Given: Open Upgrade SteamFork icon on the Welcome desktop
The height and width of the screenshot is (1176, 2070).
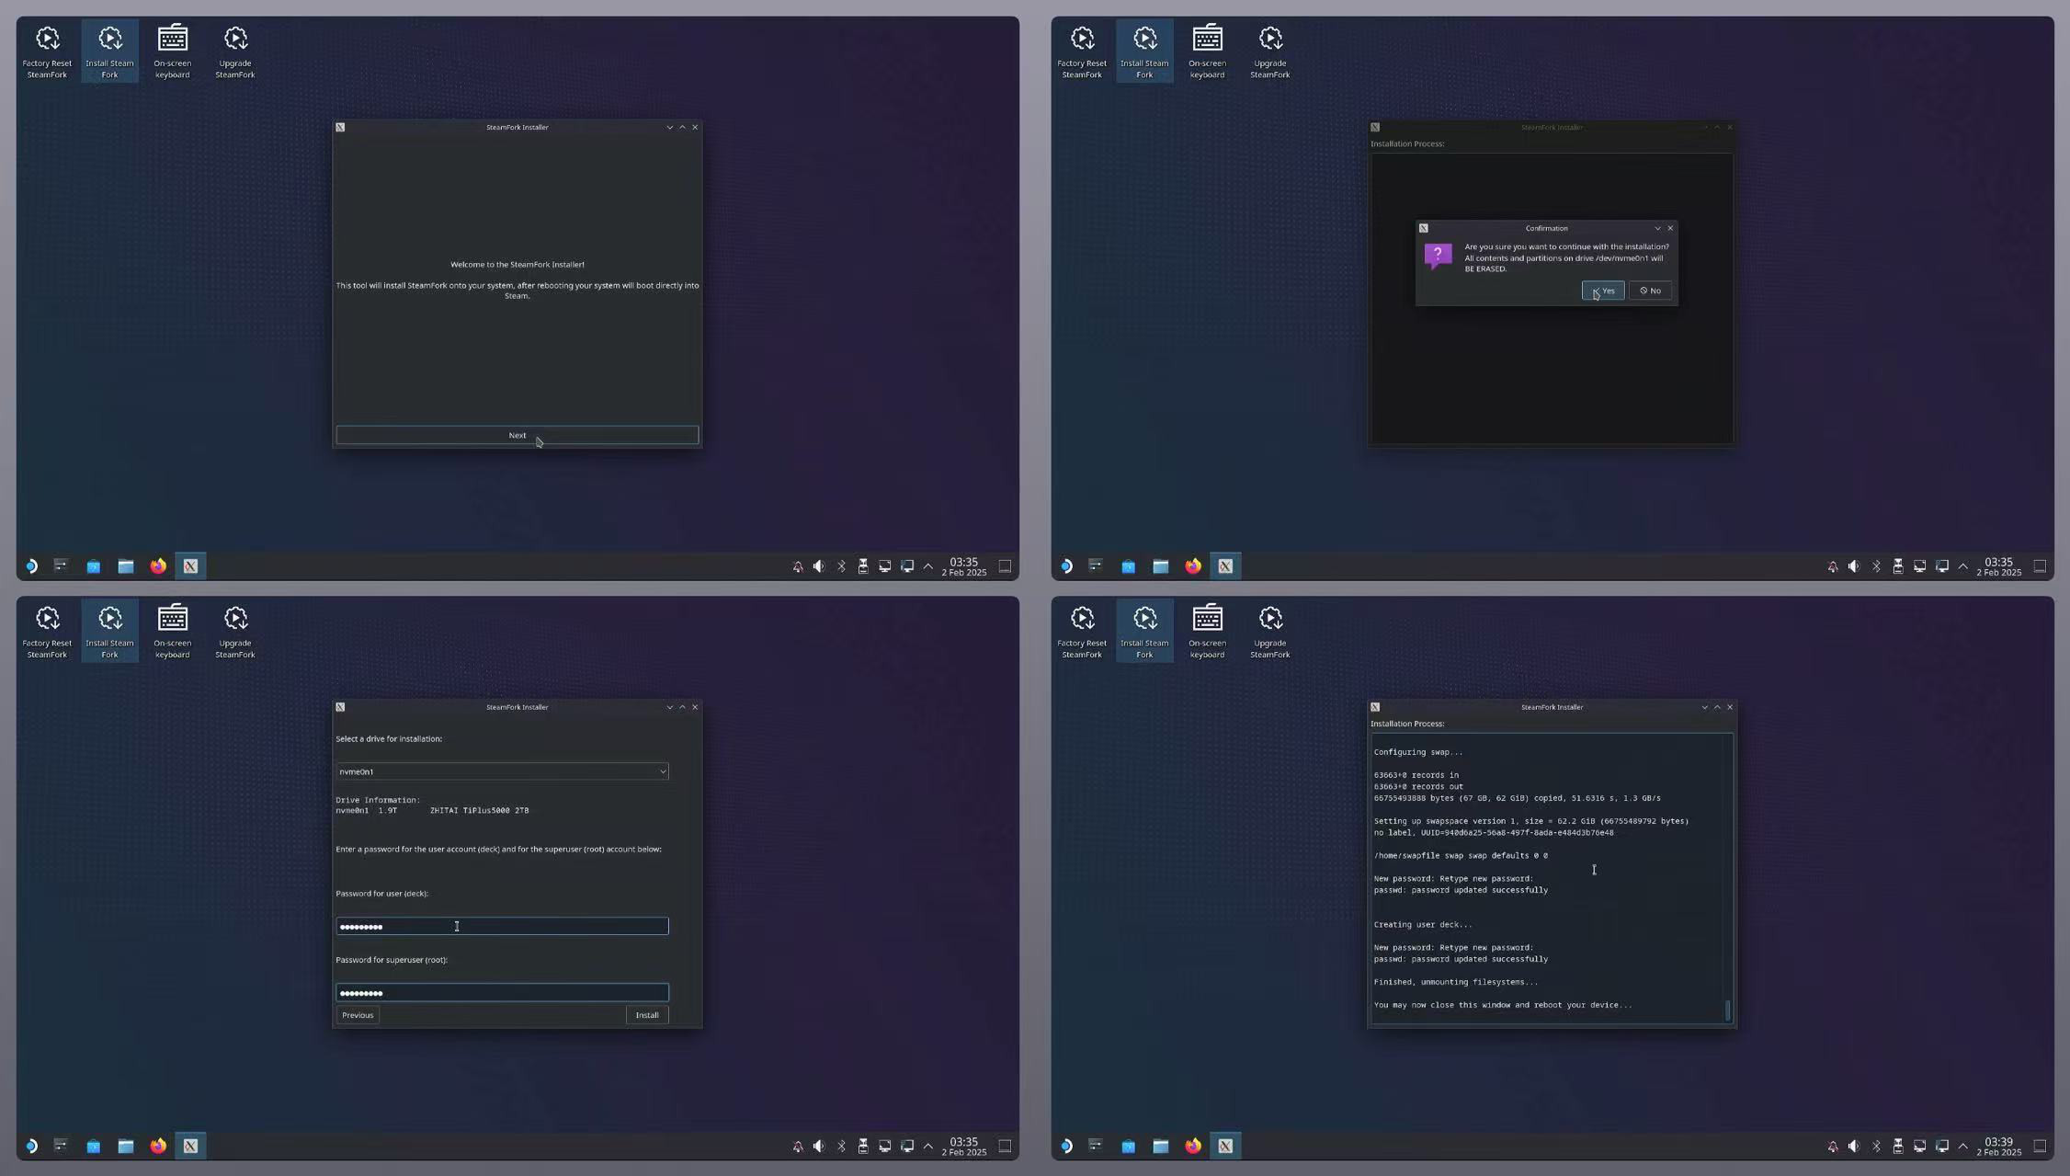Looking at the screenshot, I should click(x=234, y=51).
